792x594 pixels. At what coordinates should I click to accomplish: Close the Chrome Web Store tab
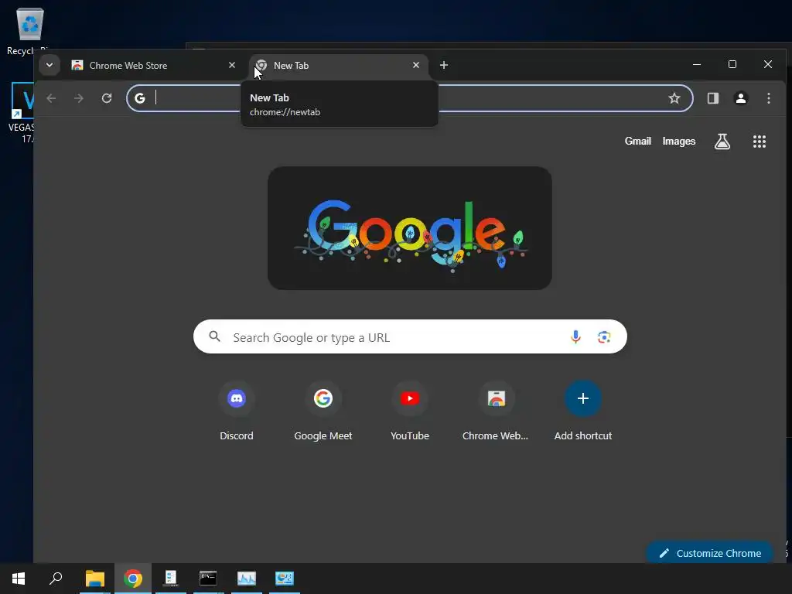[232, 65]
